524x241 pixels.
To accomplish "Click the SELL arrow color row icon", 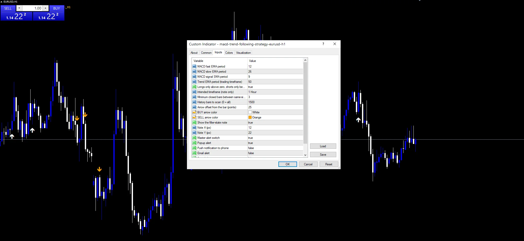I will tap(194, 117).
